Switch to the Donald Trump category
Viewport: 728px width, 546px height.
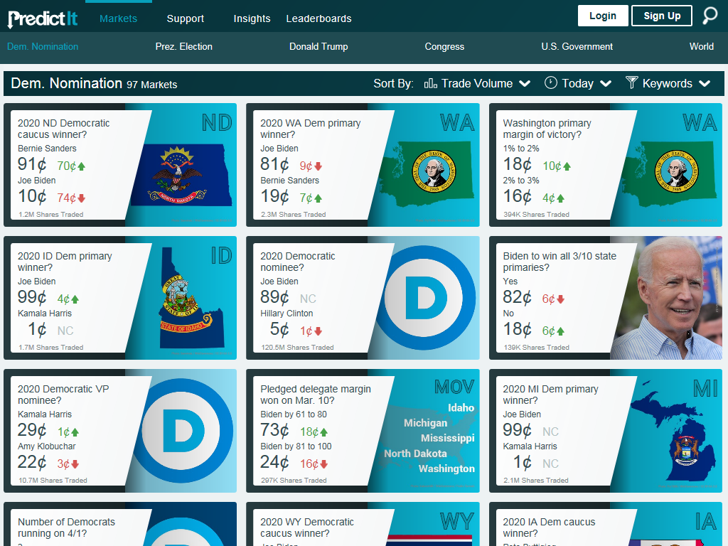pyautogui.click(x=318, y=46)
